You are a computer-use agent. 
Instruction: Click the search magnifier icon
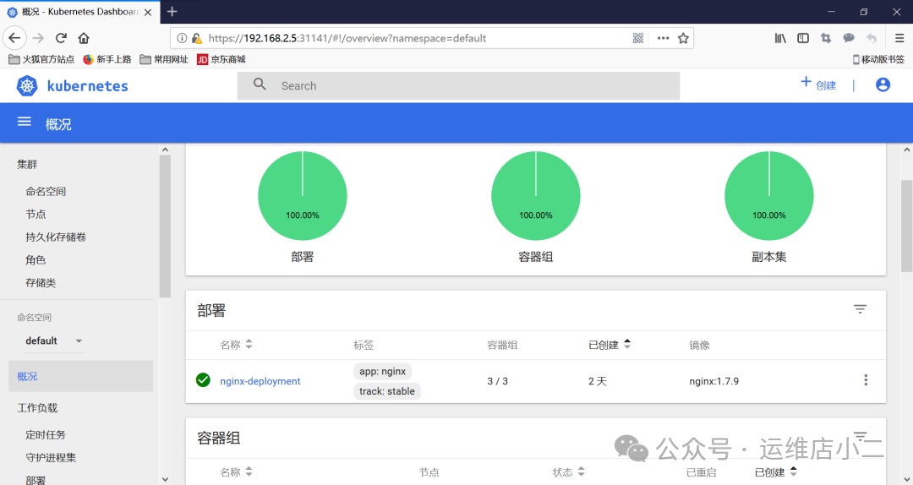pos(260,84)
